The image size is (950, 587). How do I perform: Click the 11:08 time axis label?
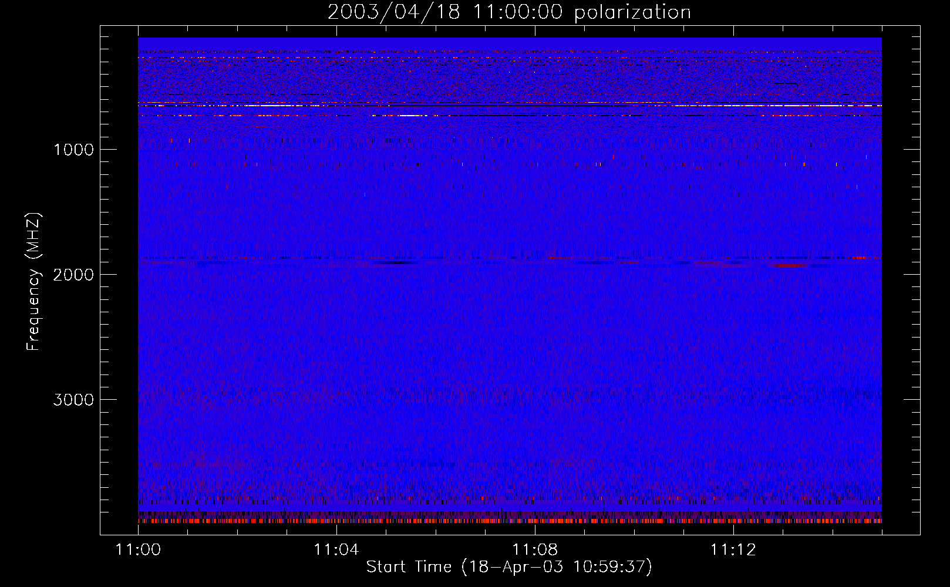click(535, 550)
